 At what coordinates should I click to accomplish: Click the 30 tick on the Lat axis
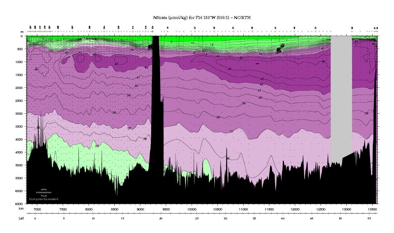226,219
